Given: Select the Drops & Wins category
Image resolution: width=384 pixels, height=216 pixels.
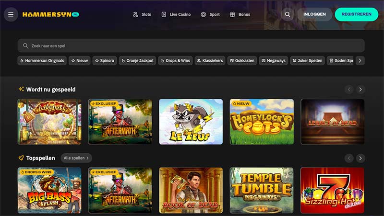Looking at the screenshot, I should click(175, 61).
